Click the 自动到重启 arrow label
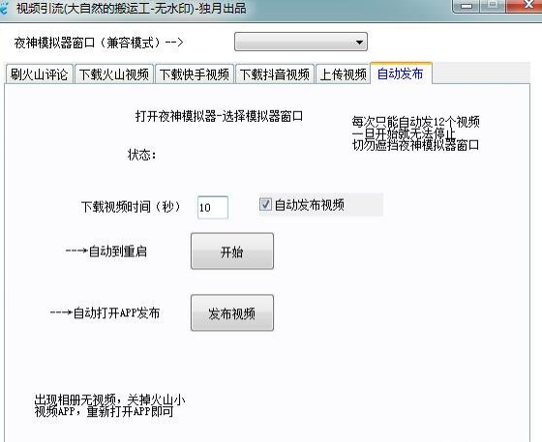Image resolution: width=542 pixels, height=442 pixels. coord(106,251)
